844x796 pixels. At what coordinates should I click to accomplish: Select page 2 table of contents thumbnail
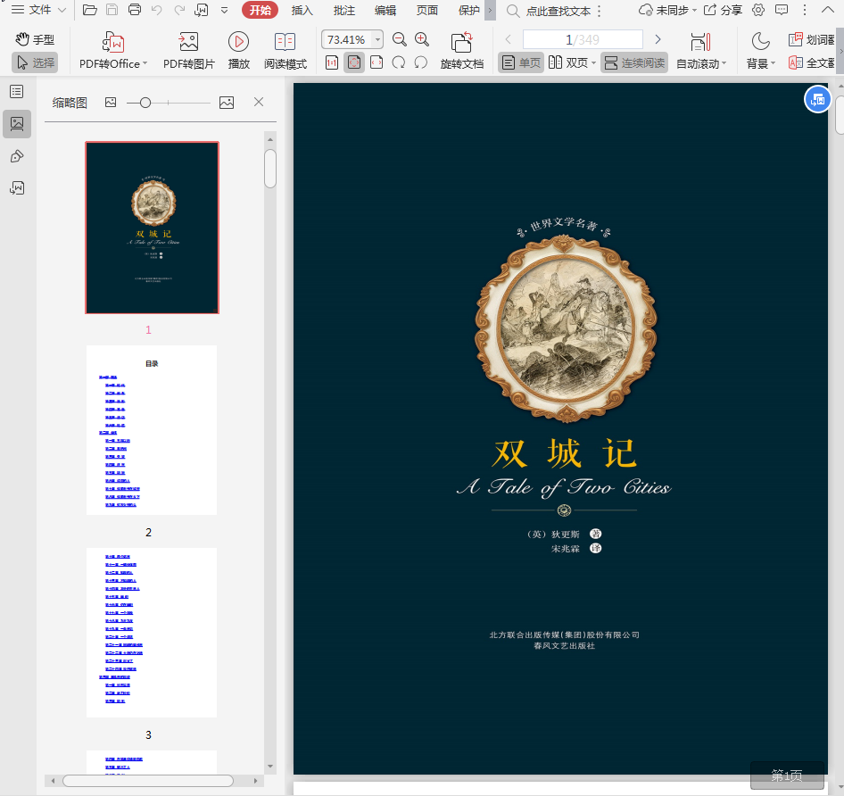point(152,429)
